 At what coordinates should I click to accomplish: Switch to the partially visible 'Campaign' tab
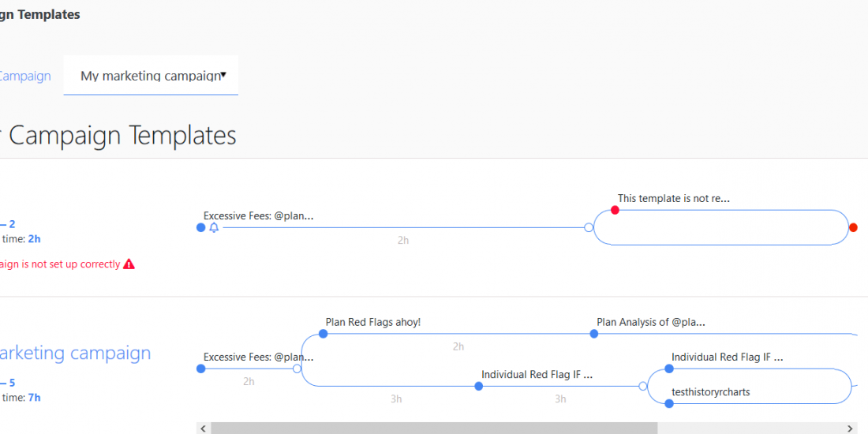pyautogui.click(x=25, y=77)
